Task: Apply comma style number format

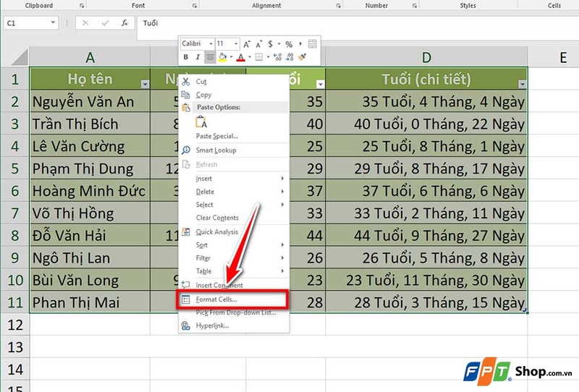Action: click(x=300, y=44)
